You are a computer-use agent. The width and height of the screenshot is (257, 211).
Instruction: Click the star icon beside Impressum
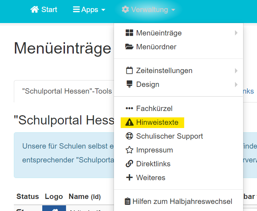coord(129,150)
